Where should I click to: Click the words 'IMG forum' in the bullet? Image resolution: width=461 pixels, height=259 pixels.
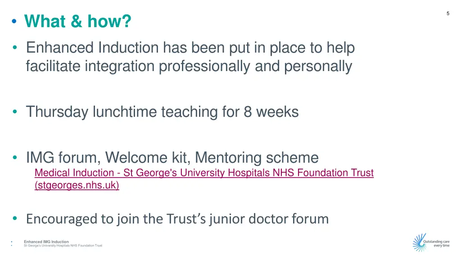(63, 157)
